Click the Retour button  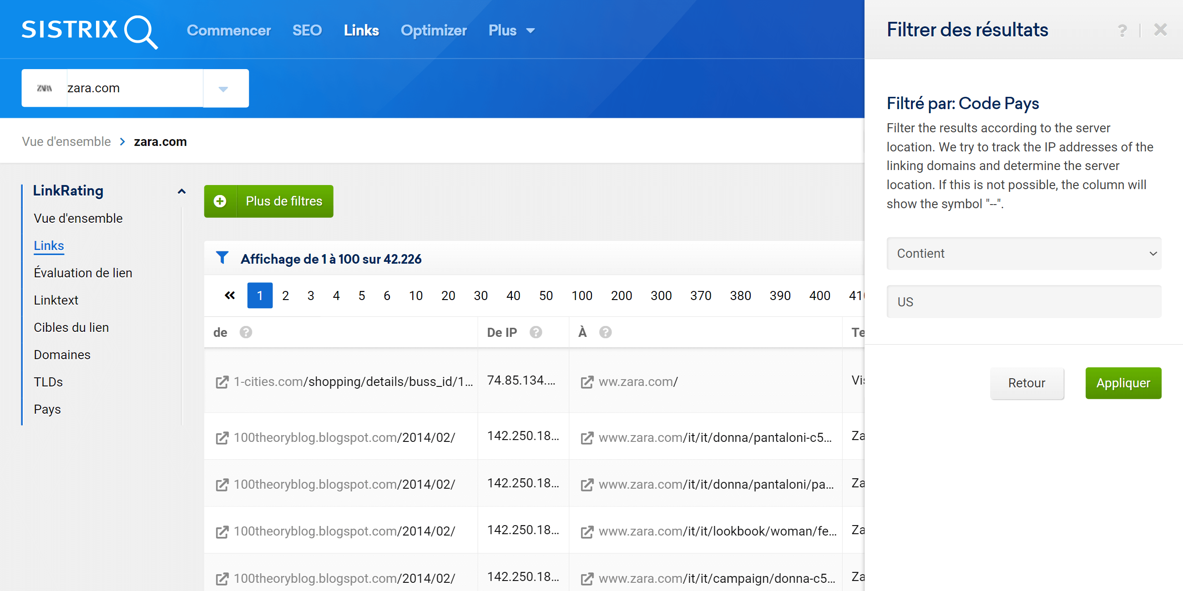[x=1026, y=383]
